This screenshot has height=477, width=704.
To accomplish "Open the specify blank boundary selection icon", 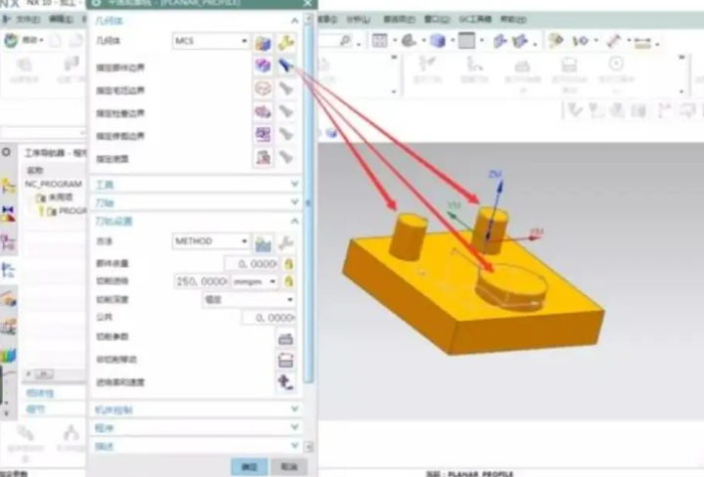I will point(263,89).
